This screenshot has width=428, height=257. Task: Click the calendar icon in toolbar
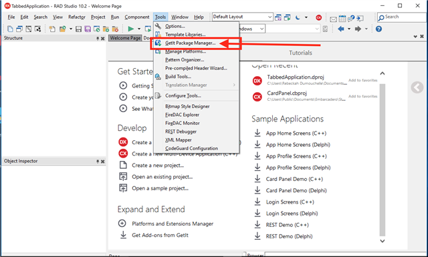click(342, 18)
